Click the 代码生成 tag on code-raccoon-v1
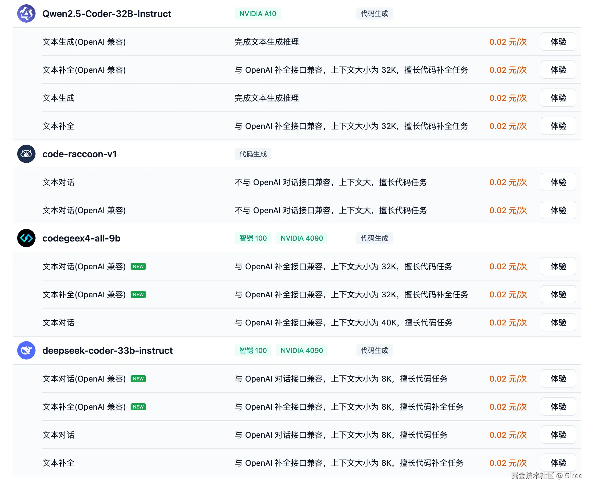The height and width of the screenshot is (491, 594). point(253,154)
